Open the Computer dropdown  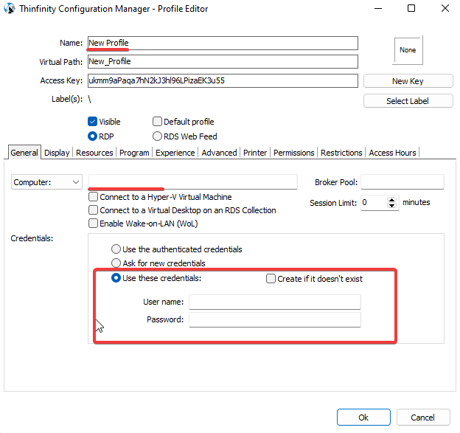(x=46, y=182)
